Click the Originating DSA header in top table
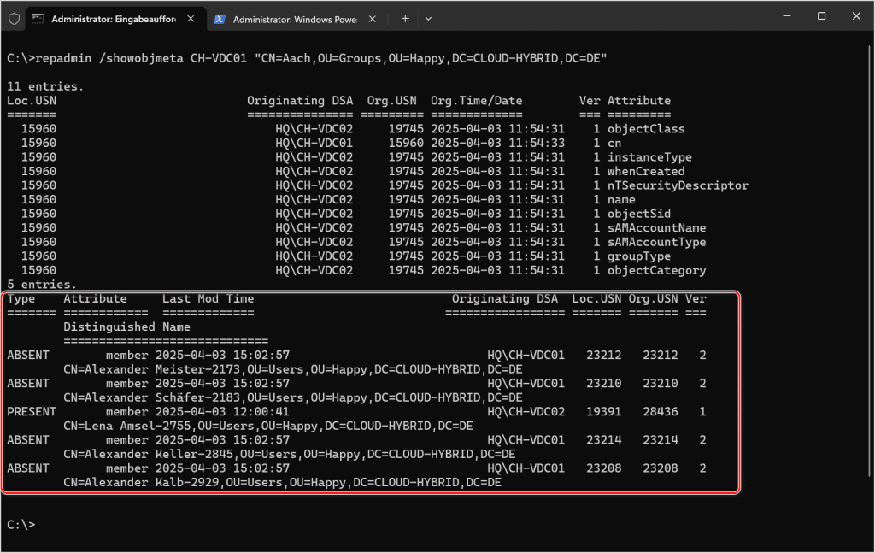The height and width of the screenshot is (553, 875). coord(302,101)
